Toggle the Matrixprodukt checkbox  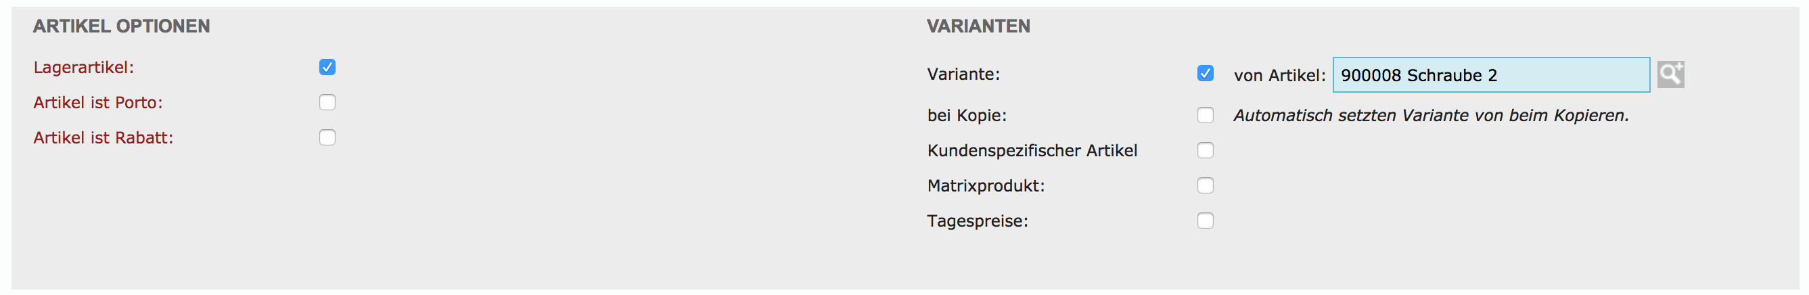pos(1205,185)
